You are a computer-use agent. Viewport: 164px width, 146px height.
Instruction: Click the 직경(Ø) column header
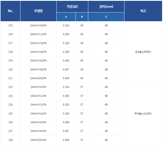tap(72, 7)
